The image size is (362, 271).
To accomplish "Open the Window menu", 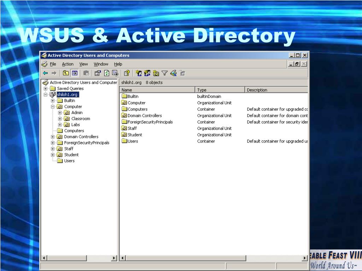I will point(101,64).
